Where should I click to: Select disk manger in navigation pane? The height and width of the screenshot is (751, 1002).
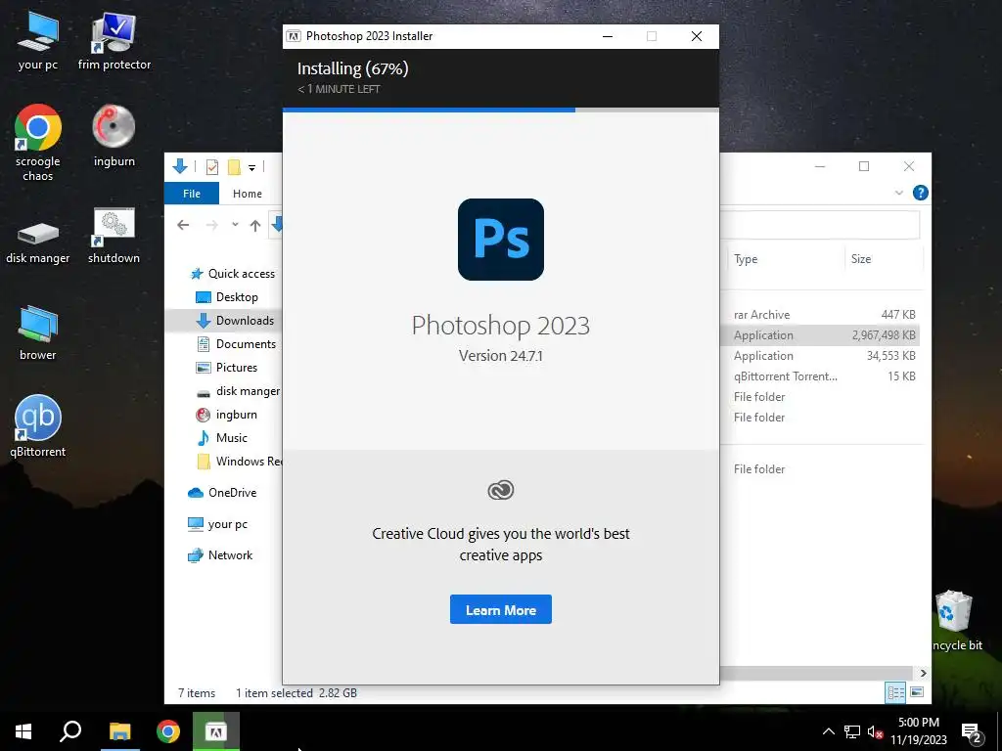238,391
